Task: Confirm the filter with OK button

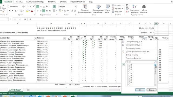Action: (140, 90)
